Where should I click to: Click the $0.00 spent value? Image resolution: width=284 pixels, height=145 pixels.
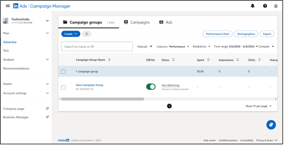(201, 72)
